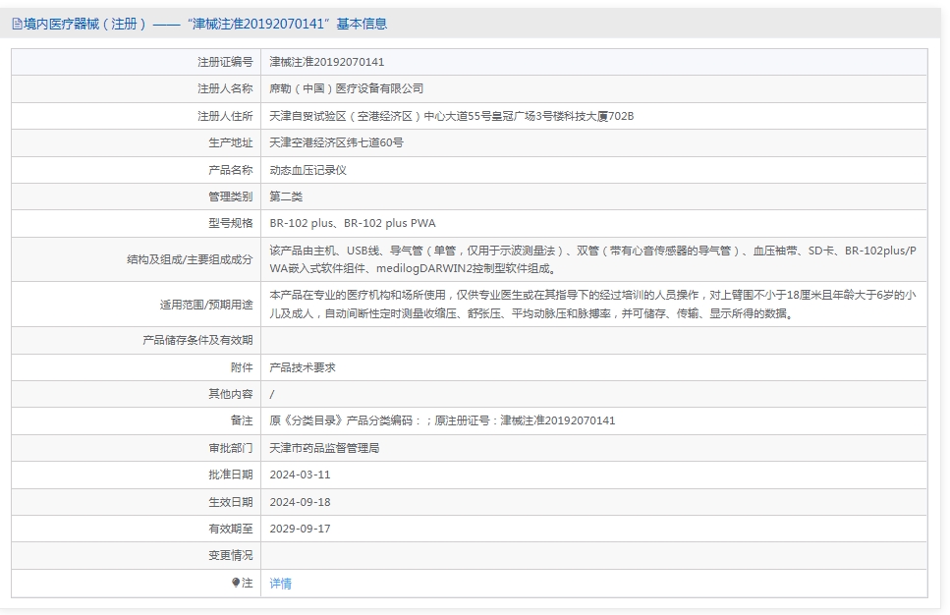Click approval department 天津市药品监督管理局

324,448
